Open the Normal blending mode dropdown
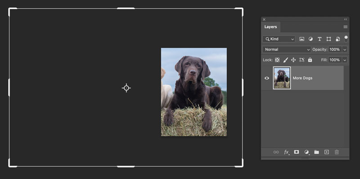 tap(287, 49)
